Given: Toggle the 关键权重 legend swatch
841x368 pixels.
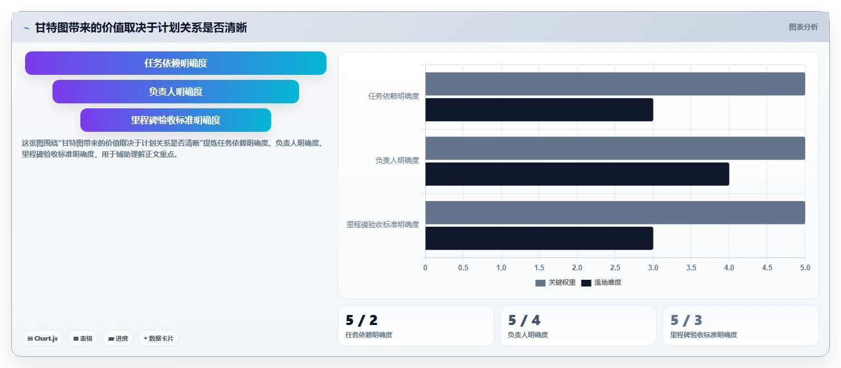Looking at the screenshot, I should 540,283.
